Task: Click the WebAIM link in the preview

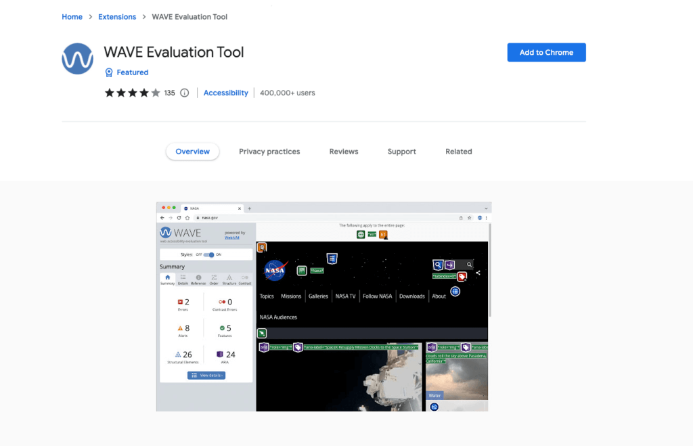Action: (232, 238)
